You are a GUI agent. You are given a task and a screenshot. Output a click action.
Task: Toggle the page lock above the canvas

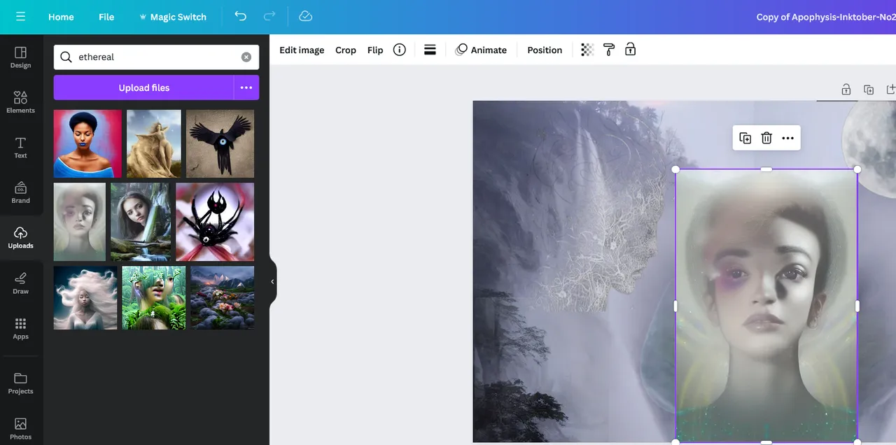[x=846, y=90]
